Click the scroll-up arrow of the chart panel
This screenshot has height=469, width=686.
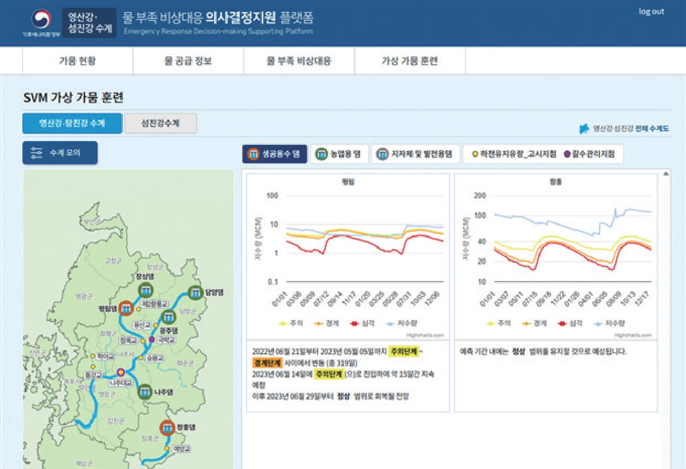pos(666,173)
